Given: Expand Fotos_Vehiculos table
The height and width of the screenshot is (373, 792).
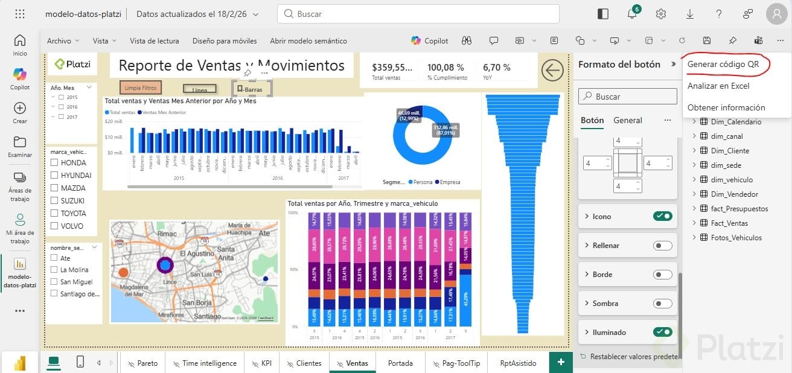Looking at the screenshot, I should 694,238.
